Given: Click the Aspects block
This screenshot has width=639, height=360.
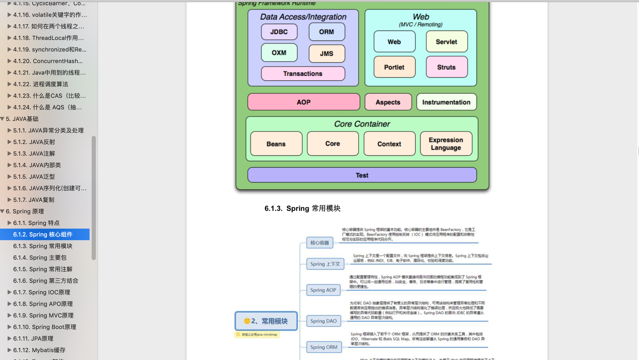Looking at the screenshot, I should [388, 102].
